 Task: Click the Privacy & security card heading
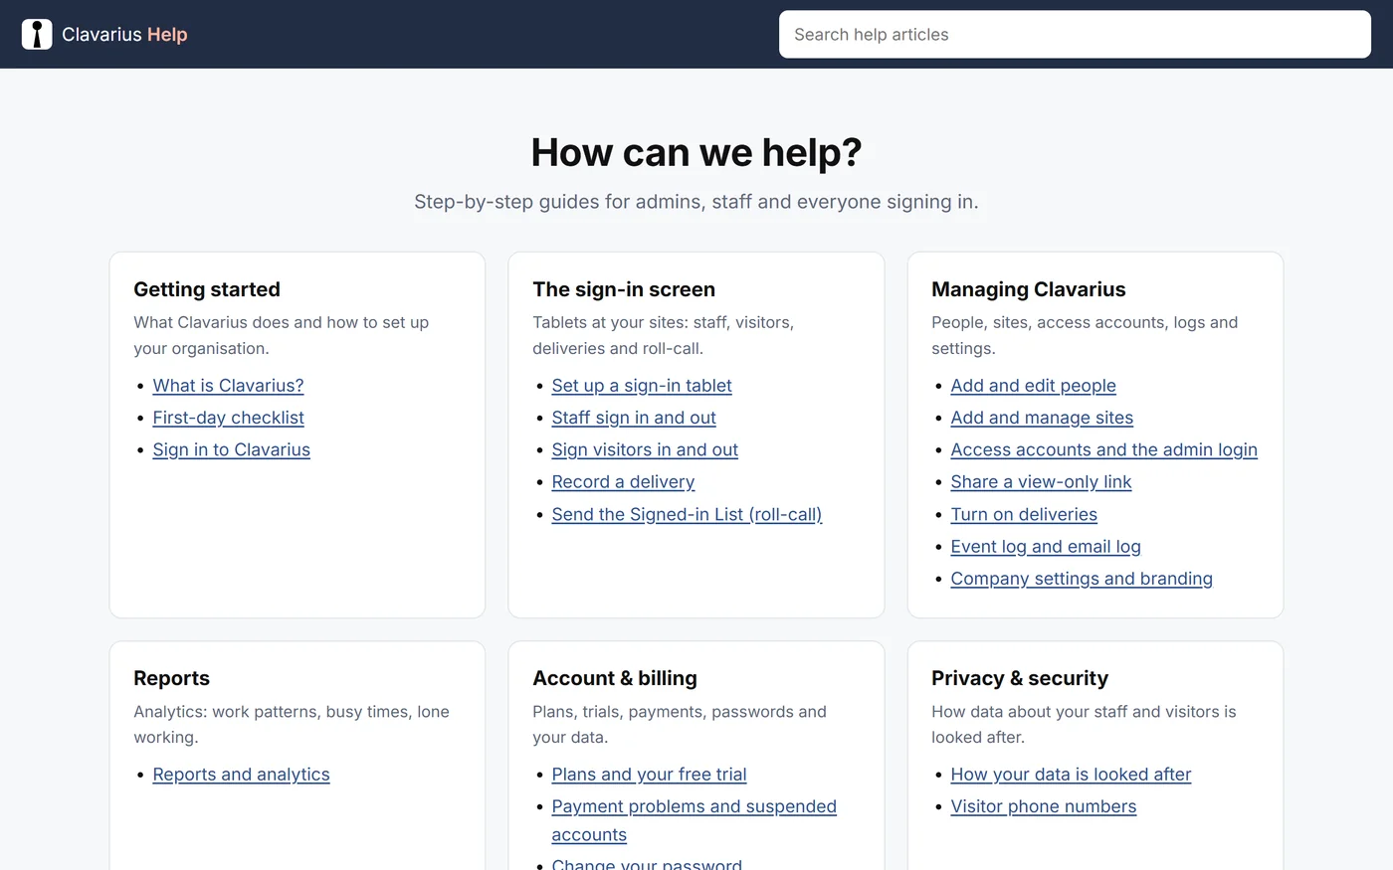pos(1020,678)
